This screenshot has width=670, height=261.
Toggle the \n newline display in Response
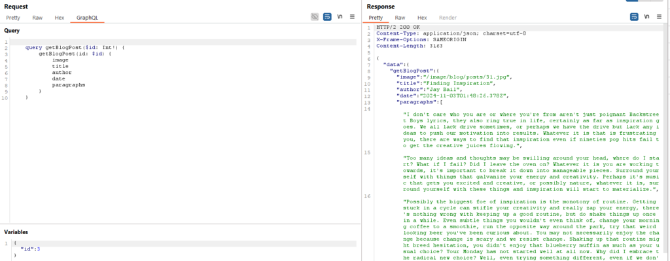(647, 17)
